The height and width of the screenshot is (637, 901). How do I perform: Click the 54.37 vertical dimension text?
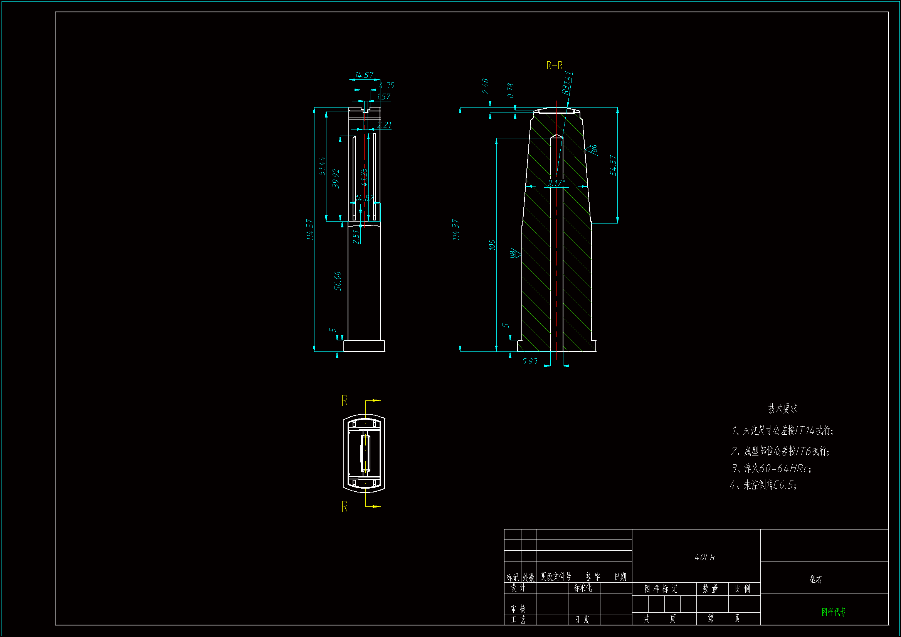pos(613,165)
